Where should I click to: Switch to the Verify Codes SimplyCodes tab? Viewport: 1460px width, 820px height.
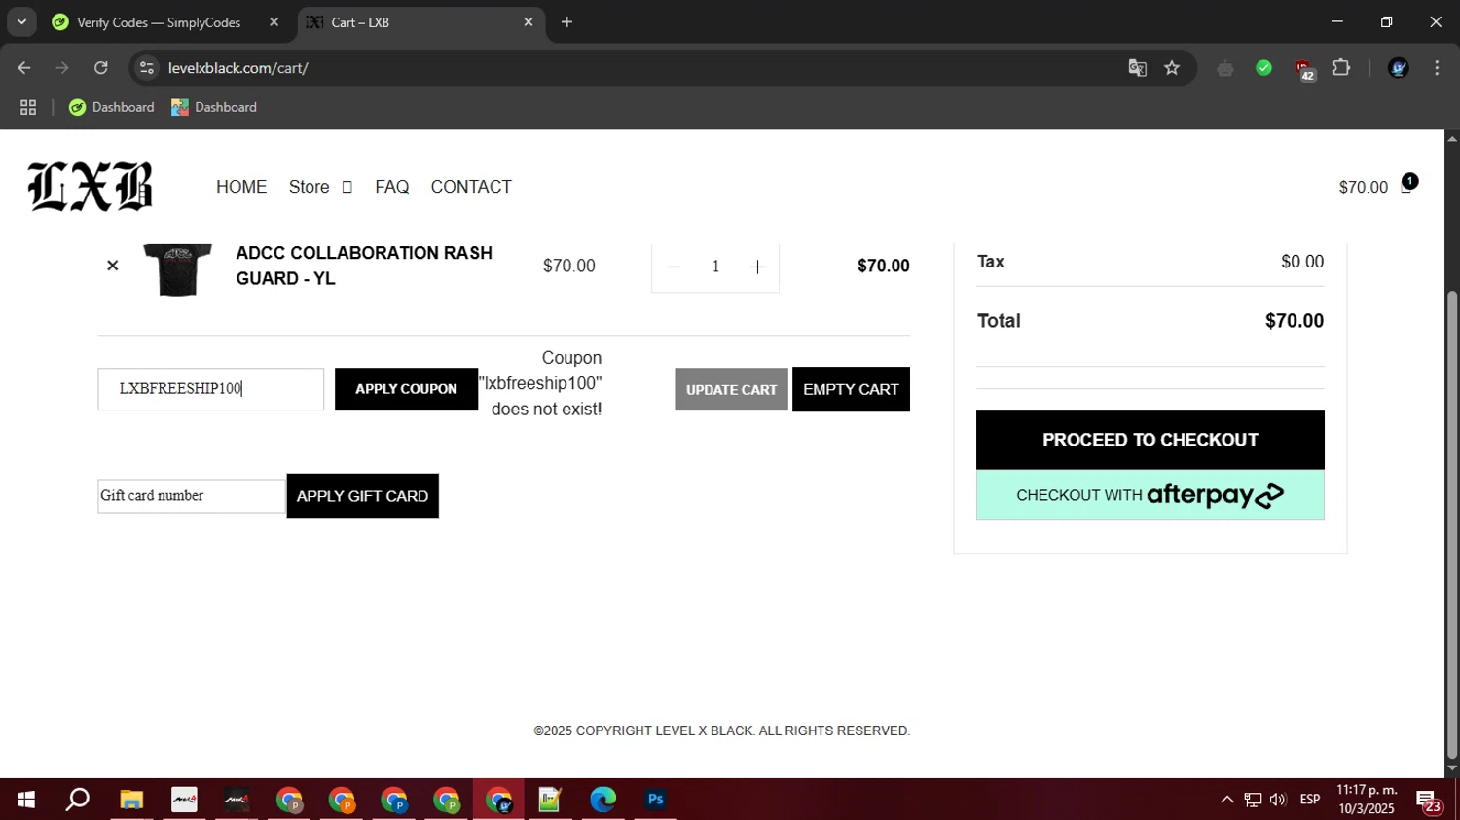pos(159,22)
